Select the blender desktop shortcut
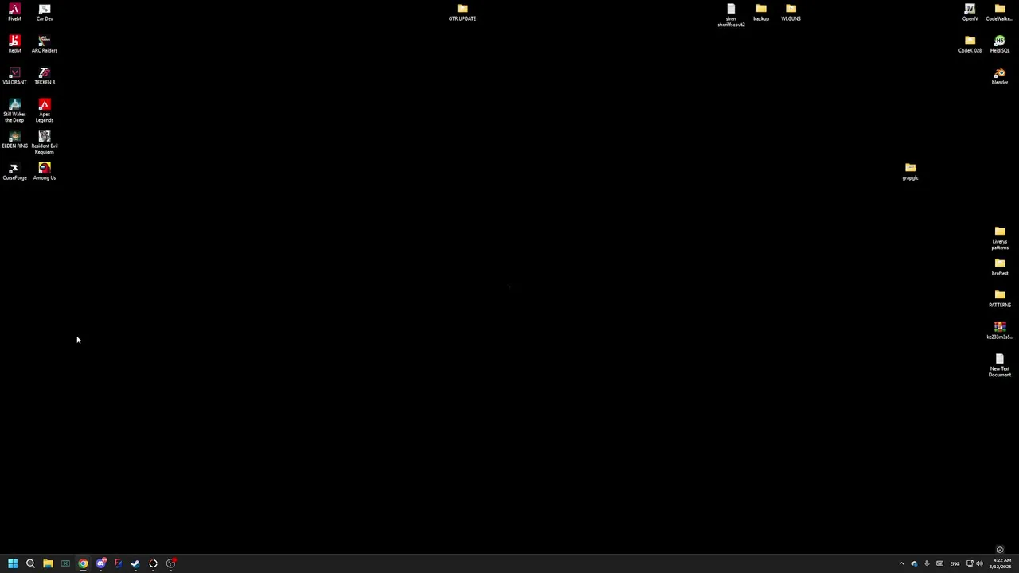Screen dimensions: 1019x573 tap(1000, 76)
